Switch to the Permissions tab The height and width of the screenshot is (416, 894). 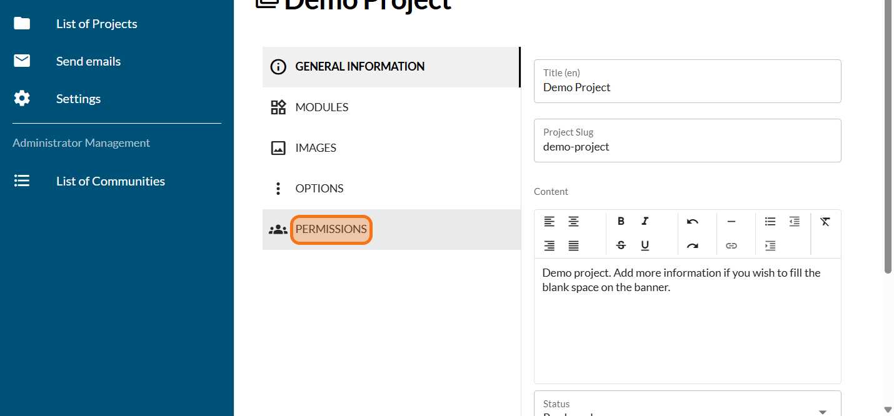click(331, 229)
